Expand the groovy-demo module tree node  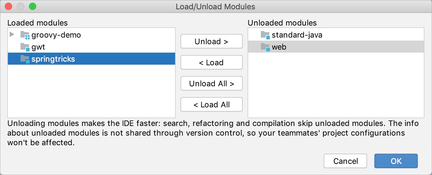[12, 35]
